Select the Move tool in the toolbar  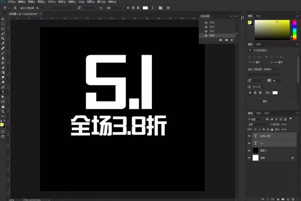click(x=3, y=18)
